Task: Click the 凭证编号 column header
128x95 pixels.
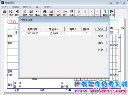Action: [x=54, y=29]
